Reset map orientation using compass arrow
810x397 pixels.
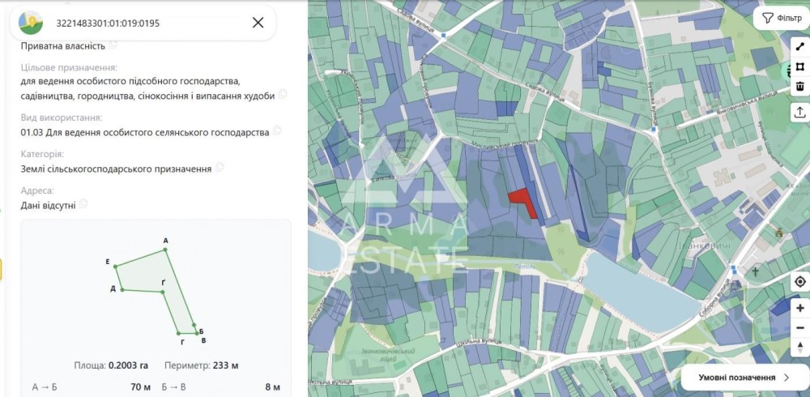pos(800,348)
